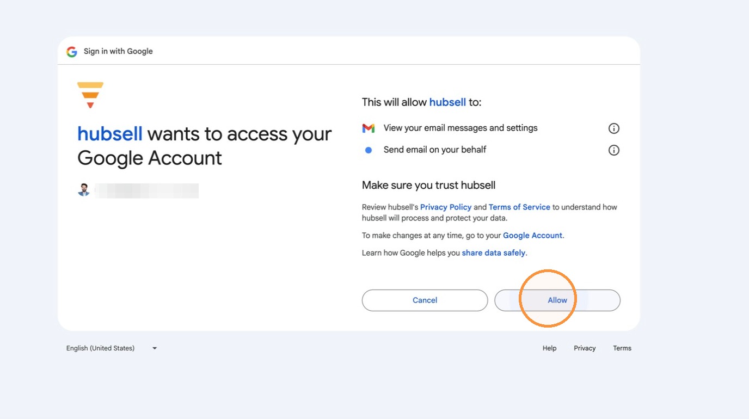
Task: Open info icon for view email messages
Action: (613, 128)
